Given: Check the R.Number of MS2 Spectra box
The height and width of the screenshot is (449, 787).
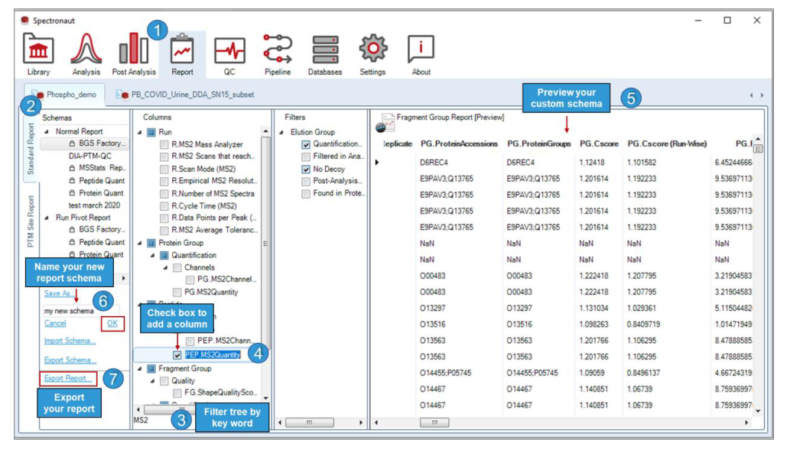Looking at the screenshot, I should [164, 194].
